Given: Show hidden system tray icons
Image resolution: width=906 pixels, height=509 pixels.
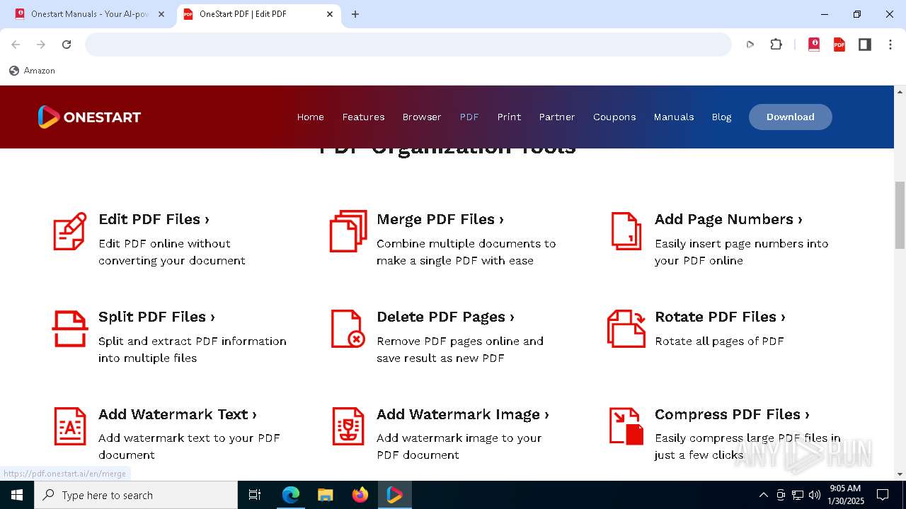Looking at the screenshot, I should pyautogui.click(x=763, y=495).
